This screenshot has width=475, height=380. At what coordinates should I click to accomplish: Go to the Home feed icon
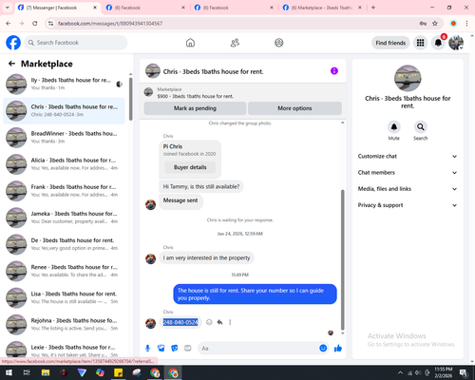(x=190, y=43)
